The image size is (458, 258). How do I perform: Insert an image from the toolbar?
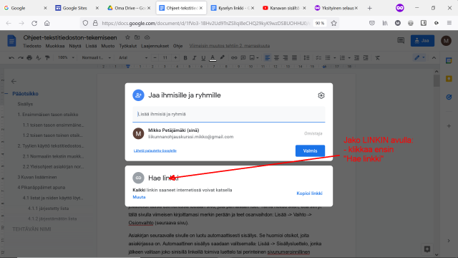pos(252,58)
